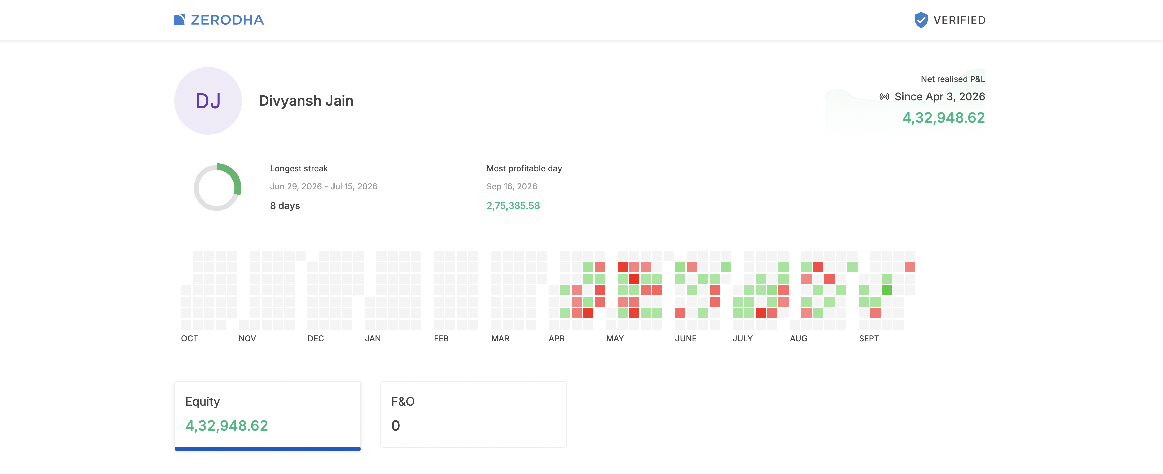Viewport: 1163px width, 474px height.
Task: Click the longest streak progress ring
Action: 217,187
